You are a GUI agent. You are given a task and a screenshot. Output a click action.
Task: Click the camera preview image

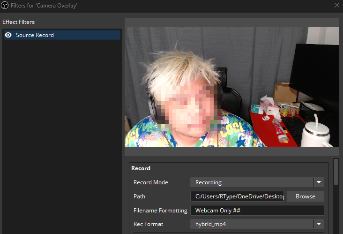point(231,87)
